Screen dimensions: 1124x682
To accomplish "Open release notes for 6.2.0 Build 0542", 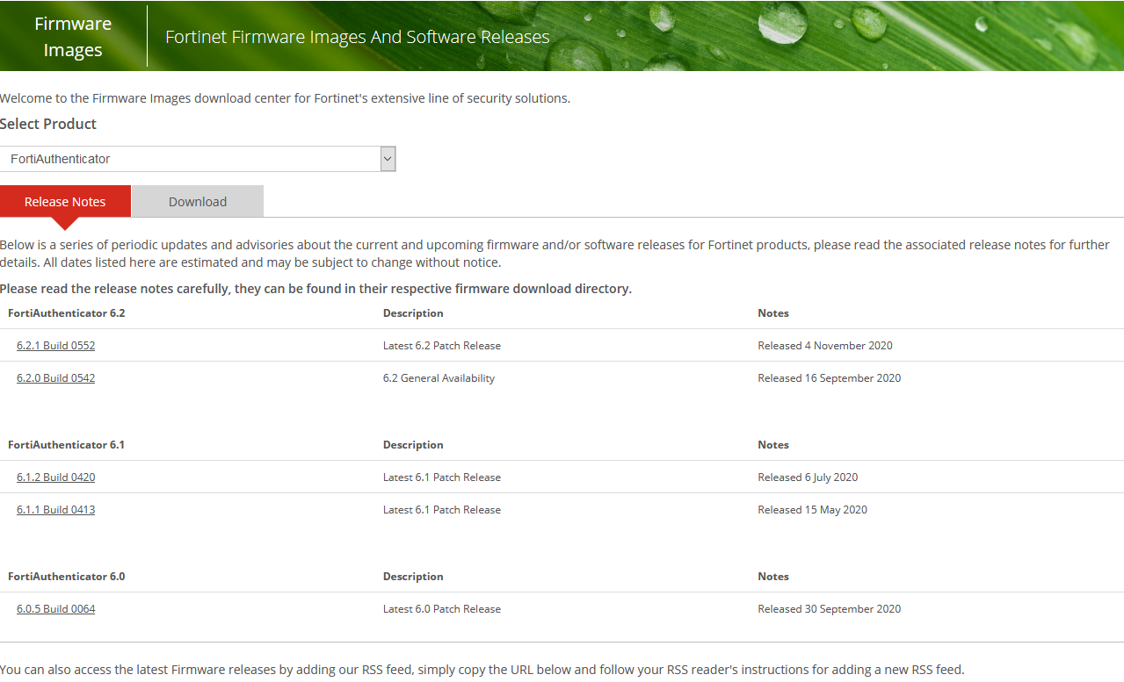I will (x=55, y=377).
